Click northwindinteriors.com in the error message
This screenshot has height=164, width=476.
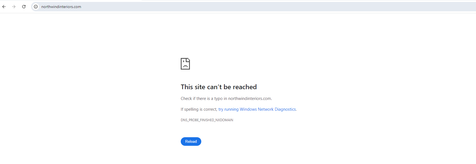[250, 99]
